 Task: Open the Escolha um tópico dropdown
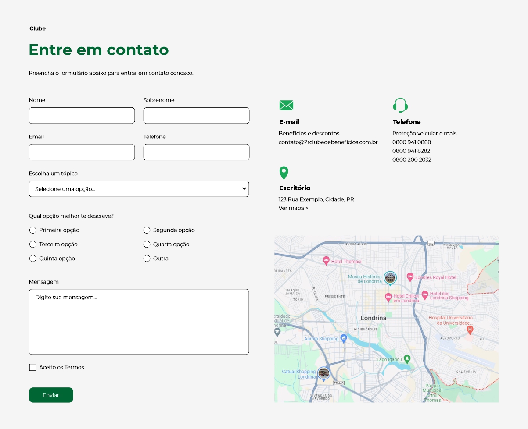point(139,189)
